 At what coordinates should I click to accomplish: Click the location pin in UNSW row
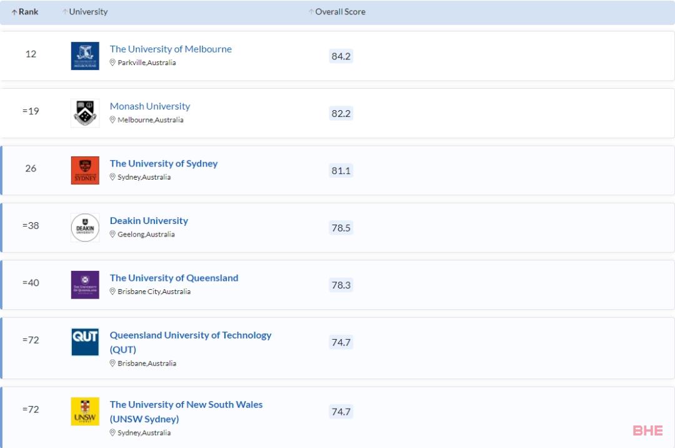[x=112, y=433]
